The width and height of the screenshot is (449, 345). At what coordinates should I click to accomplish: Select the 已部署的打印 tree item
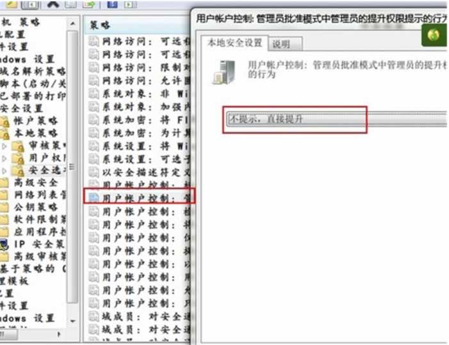pos(33,96)
